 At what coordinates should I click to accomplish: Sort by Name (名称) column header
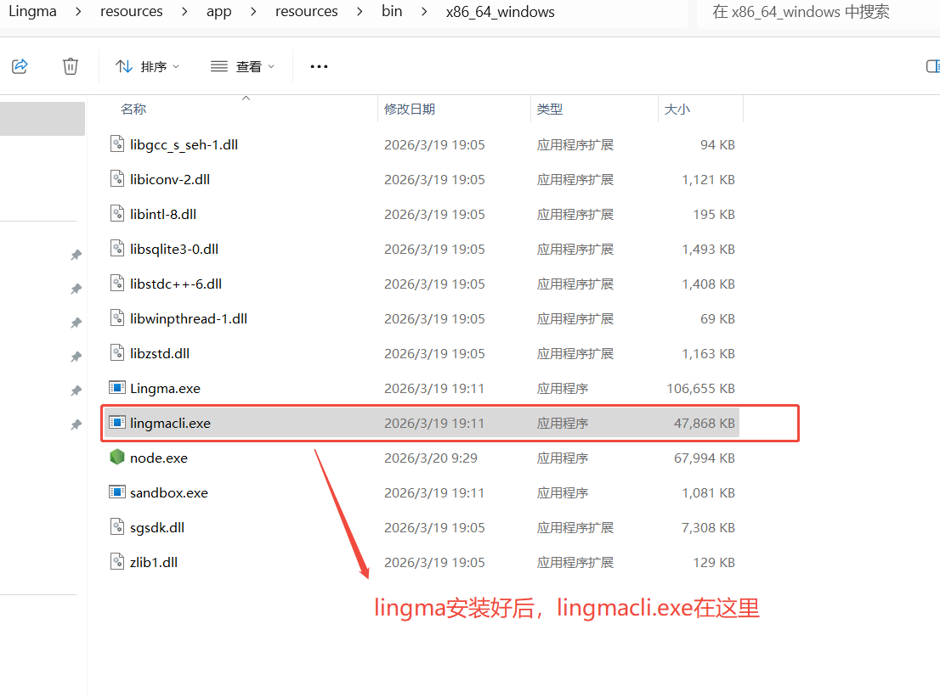coord(133,109)
